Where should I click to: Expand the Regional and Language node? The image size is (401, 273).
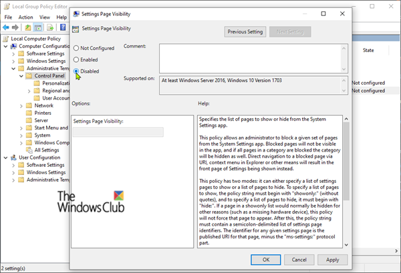[x=29, y=91]
